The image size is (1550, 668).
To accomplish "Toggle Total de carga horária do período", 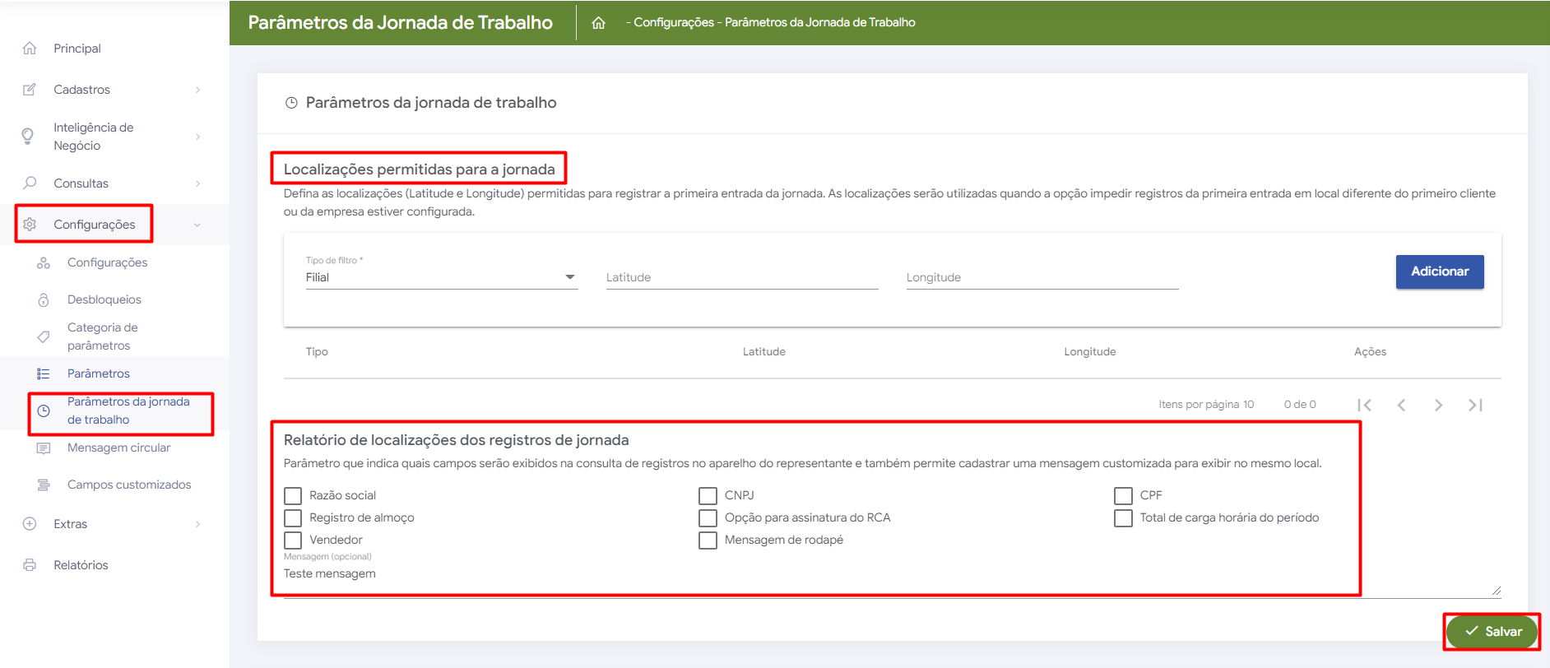I will pos(1123,517).
